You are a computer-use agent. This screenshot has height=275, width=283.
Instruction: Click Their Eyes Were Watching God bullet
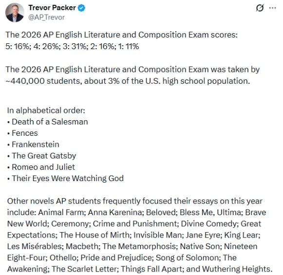(x=66, y=178)
